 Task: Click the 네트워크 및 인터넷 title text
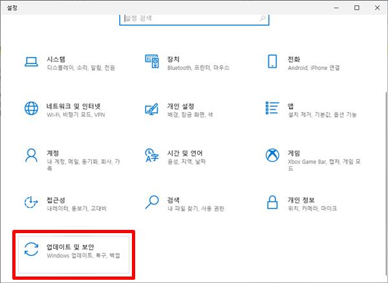(73, 105)
